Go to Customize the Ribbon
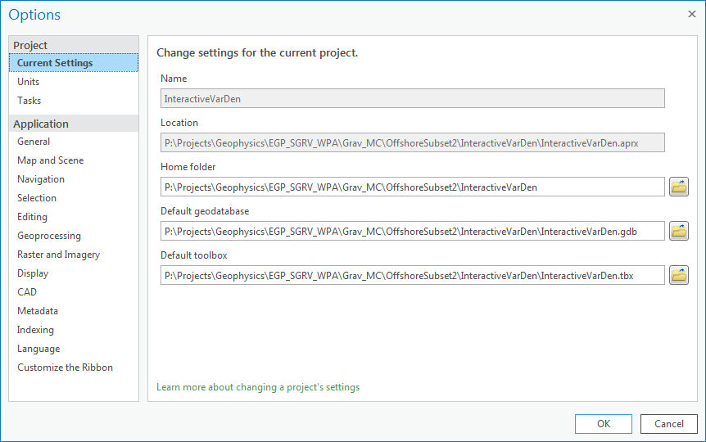Screen dimensions: 706x442 pos(66,368)
